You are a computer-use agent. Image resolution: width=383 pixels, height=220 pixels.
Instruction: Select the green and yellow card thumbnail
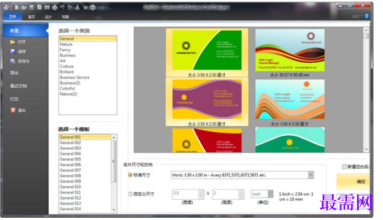coord(207,50)
